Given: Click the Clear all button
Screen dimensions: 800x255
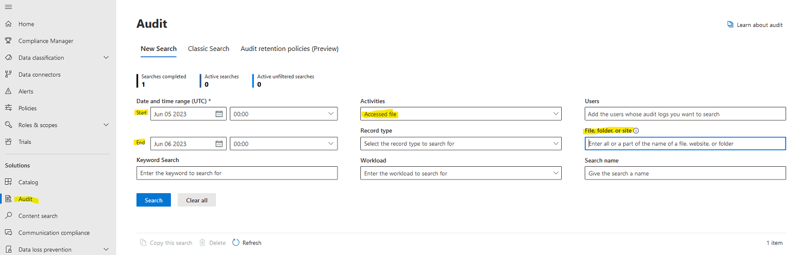Looking at the screenshot, I should pos(197,200).
